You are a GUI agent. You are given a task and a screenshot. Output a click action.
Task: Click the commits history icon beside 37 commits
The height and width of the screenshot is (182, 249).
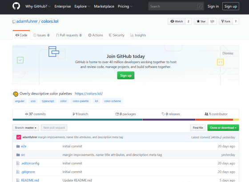coord(27,114)
